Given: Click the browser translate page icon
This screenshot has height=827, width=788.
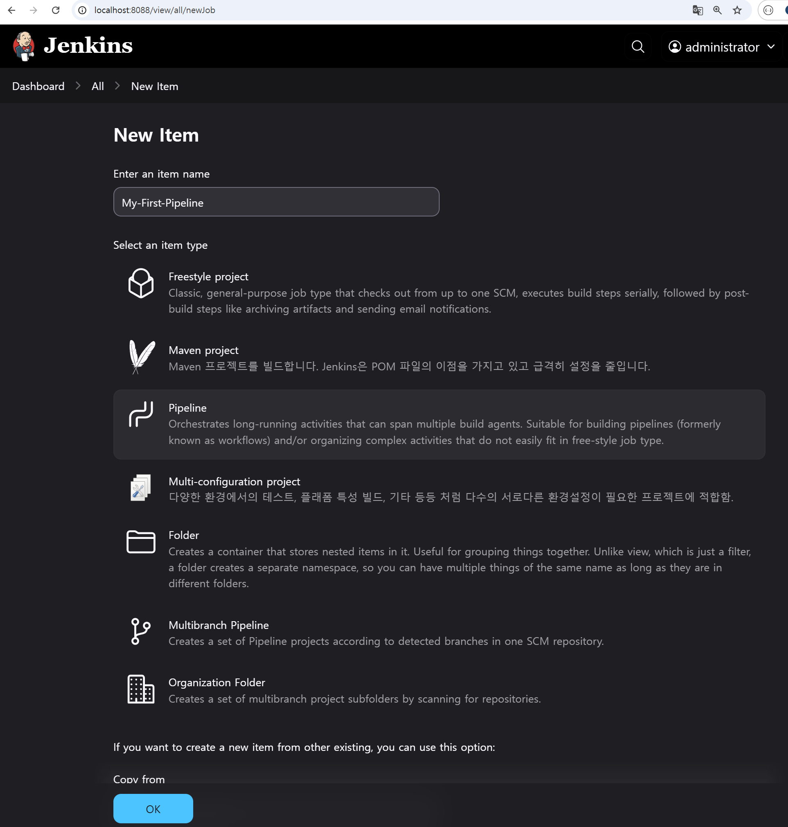Looking at the screenshot, I should click(697, 10).
